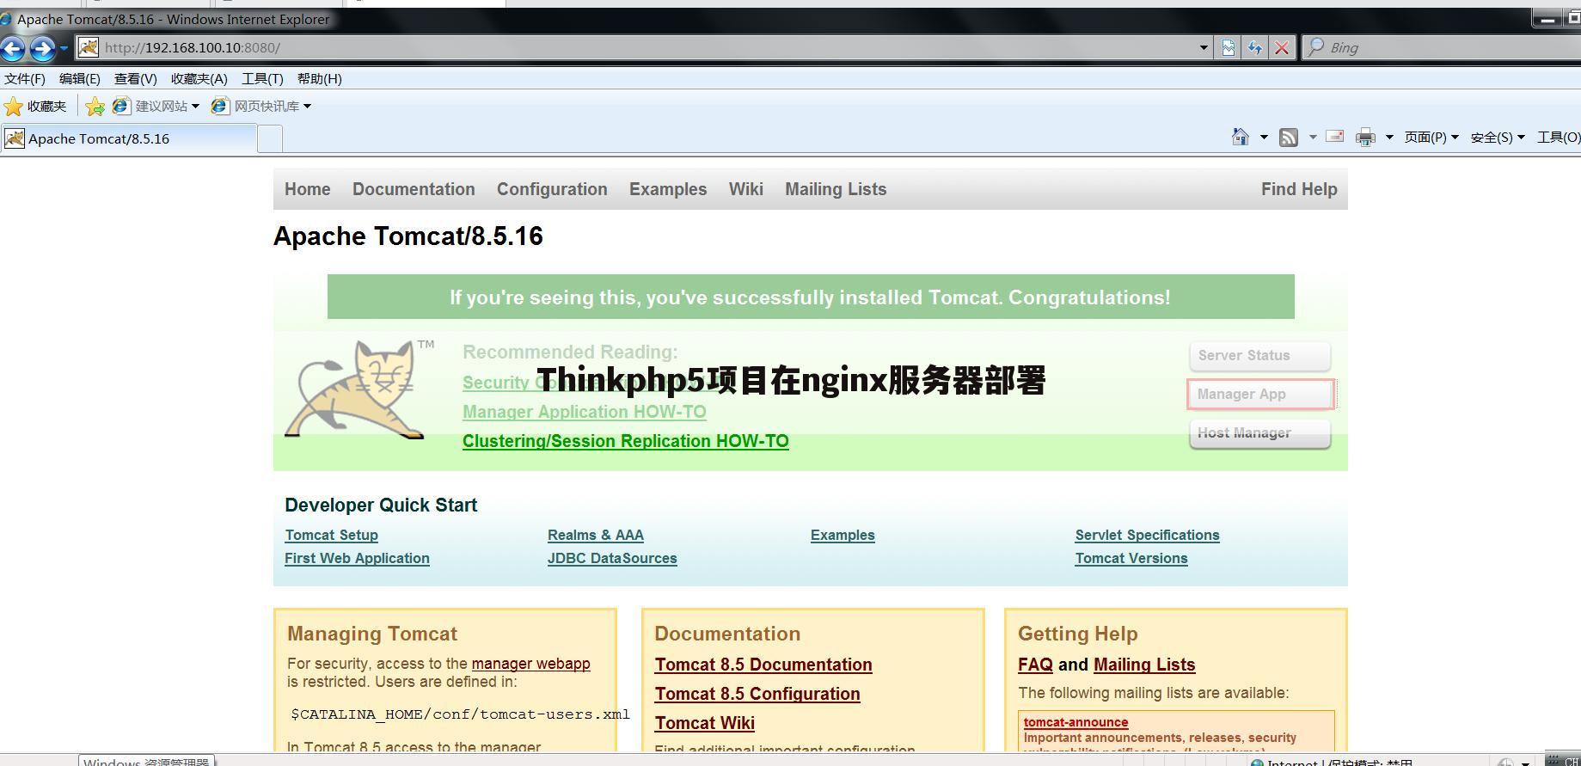Open the 页面(P) dropdown menu

pyautogui.click(x=1431, y=138)
